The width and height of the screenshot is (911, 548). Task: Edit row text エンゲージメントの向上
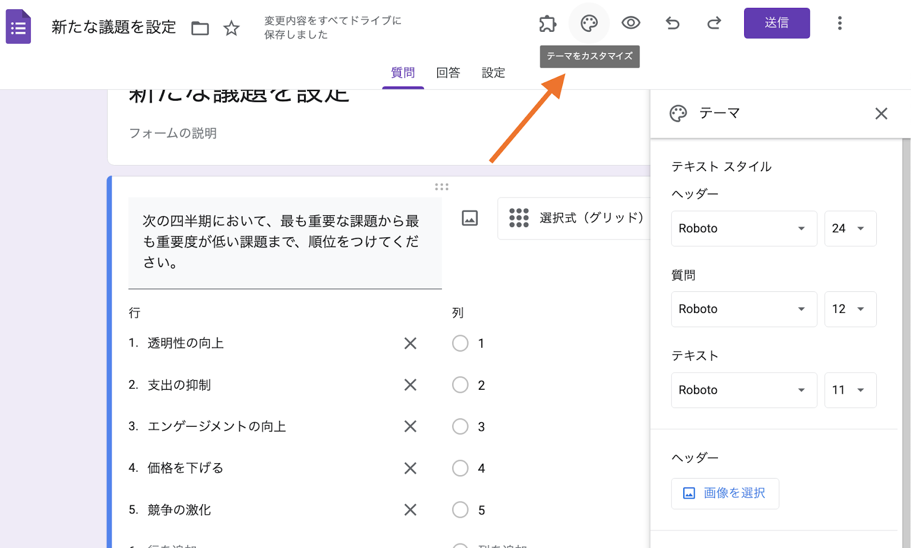coord(217,426)
